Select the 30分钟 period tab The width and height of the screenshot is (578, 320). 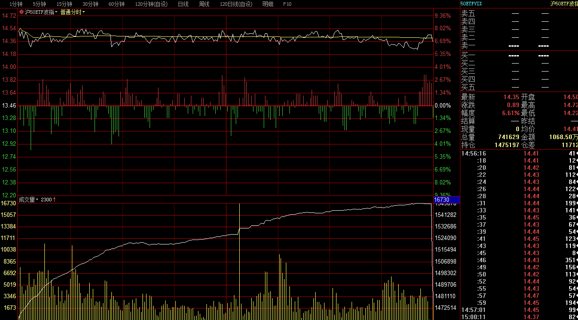[90, 4]
